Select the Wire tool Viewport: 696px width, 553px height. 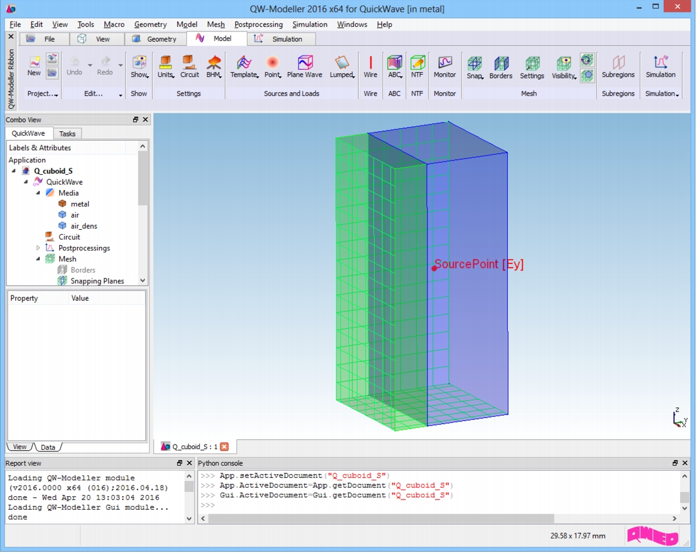(x=370, y=67)
